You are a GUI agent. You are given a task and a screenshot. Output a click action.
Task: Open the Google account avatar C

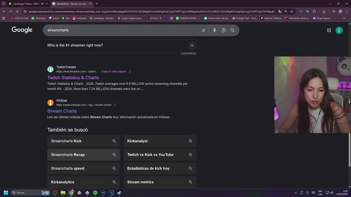tap(339, 30)
